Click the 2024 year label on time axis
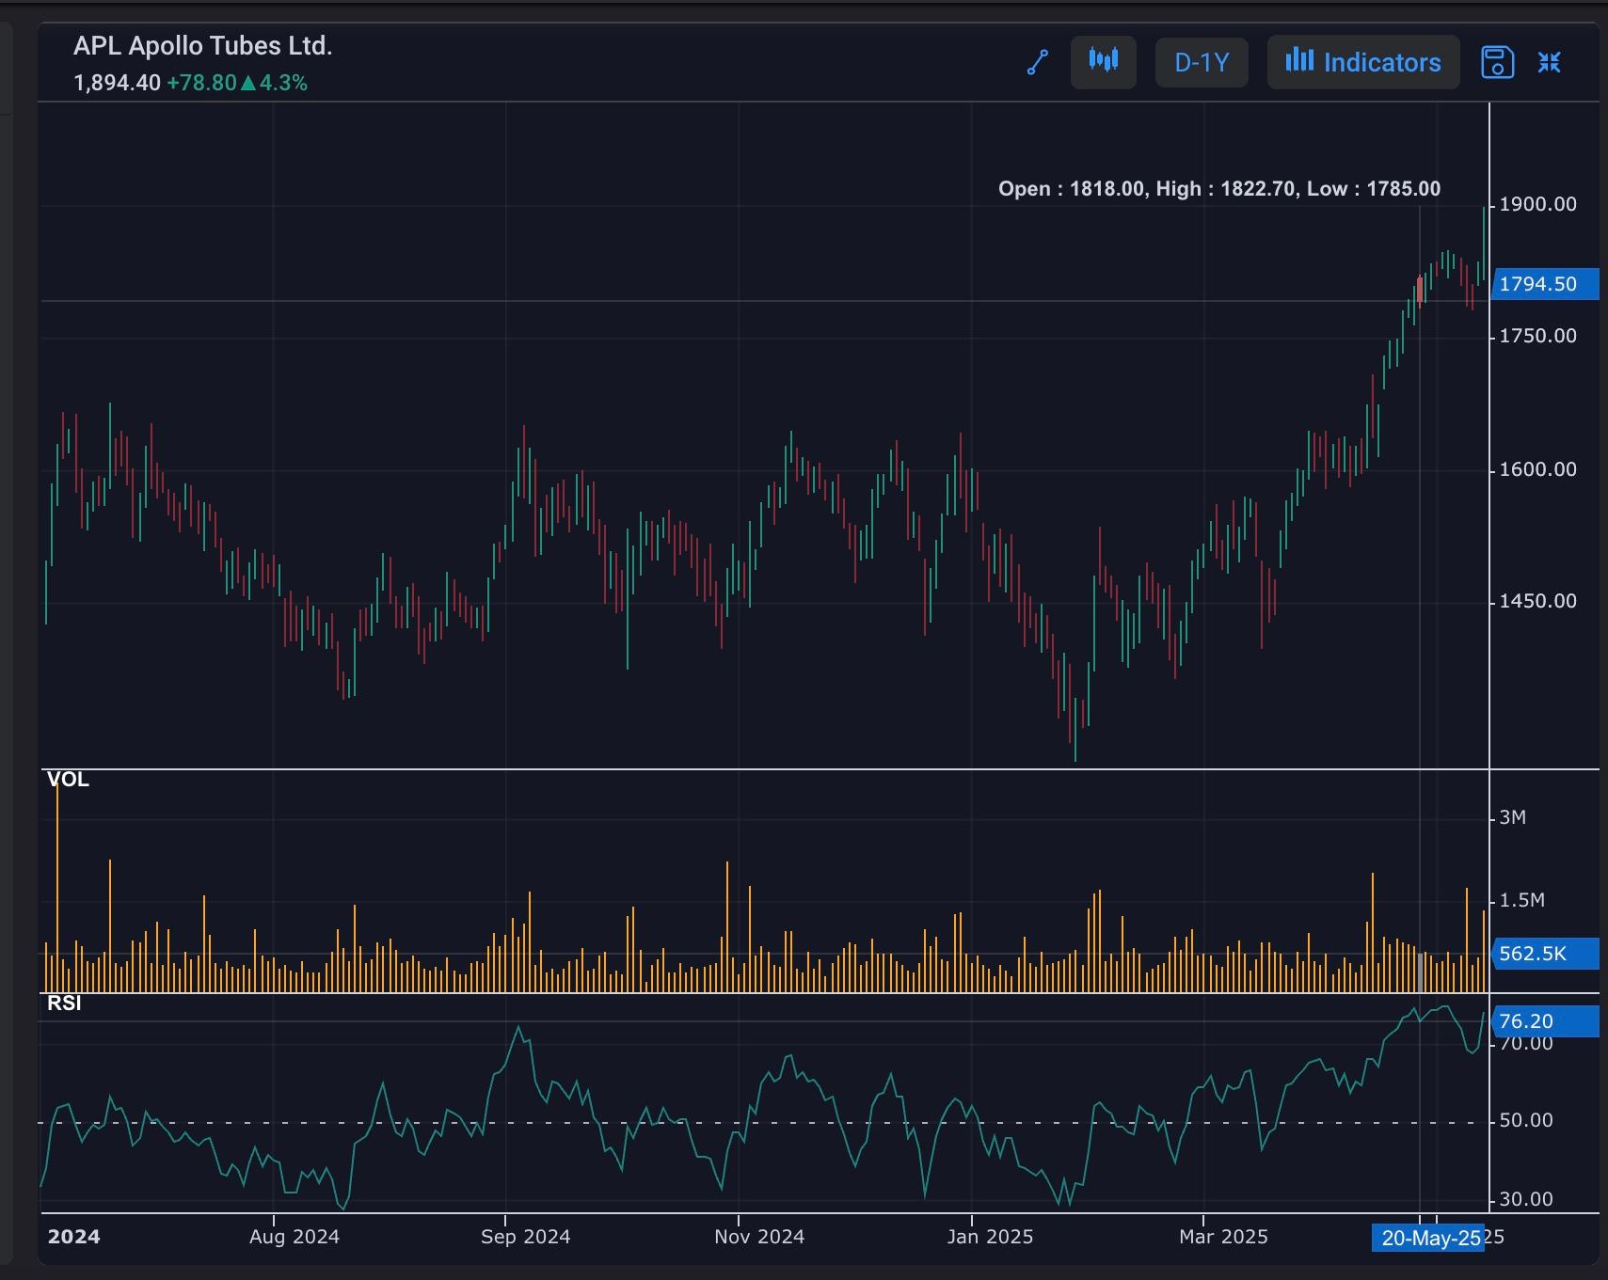Image resolution: width=1608 pixels, height=1280 pixels. pos(73,1237)
